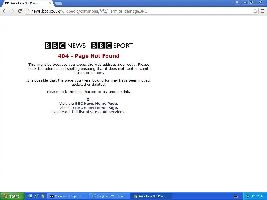Select the 404 - Page Not Found tab
The height and width of the screenshot is (200, 267).
click(27, 3)
